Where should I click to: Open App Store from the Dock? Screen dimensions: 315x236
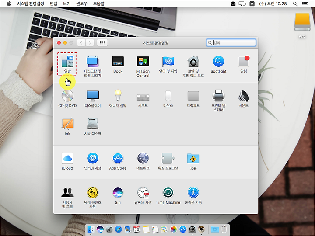tap(183, 229)
